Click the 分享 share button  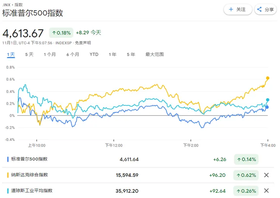(266, 9)
